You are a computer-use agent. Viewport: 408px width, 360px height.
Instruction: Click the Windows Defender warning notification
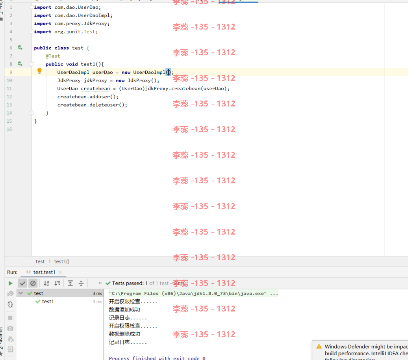coord(360,350)
